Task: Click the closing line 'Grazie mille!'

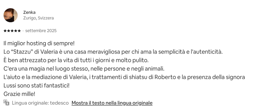Action: (19, 94)
